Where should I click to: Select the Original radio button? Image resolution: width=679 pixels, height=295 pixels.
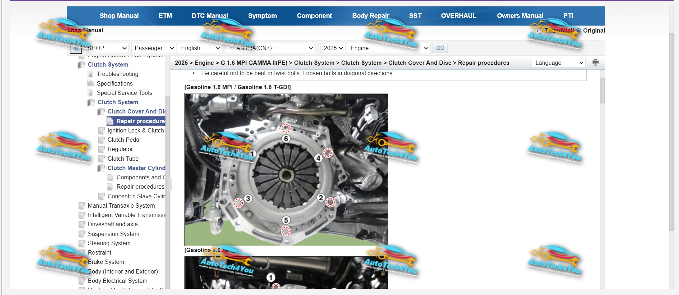579,31
